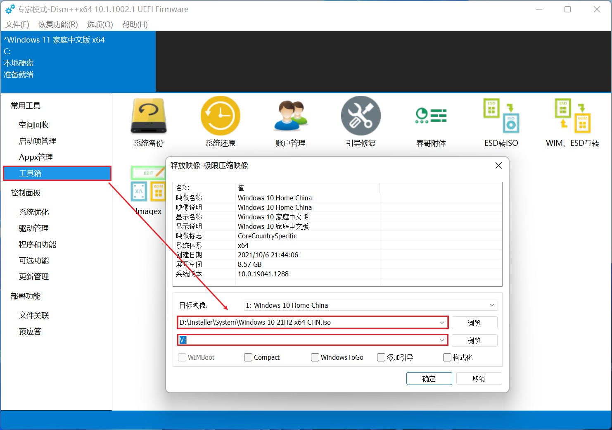
Task: Open the 选项(O) menu
Action: [x=100, y=25]
